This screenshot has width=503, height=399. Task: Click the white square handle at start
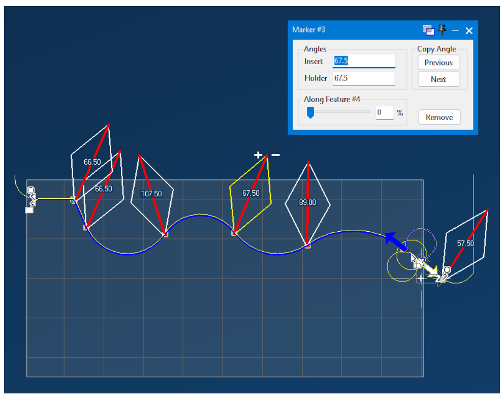tap(29, 209)
